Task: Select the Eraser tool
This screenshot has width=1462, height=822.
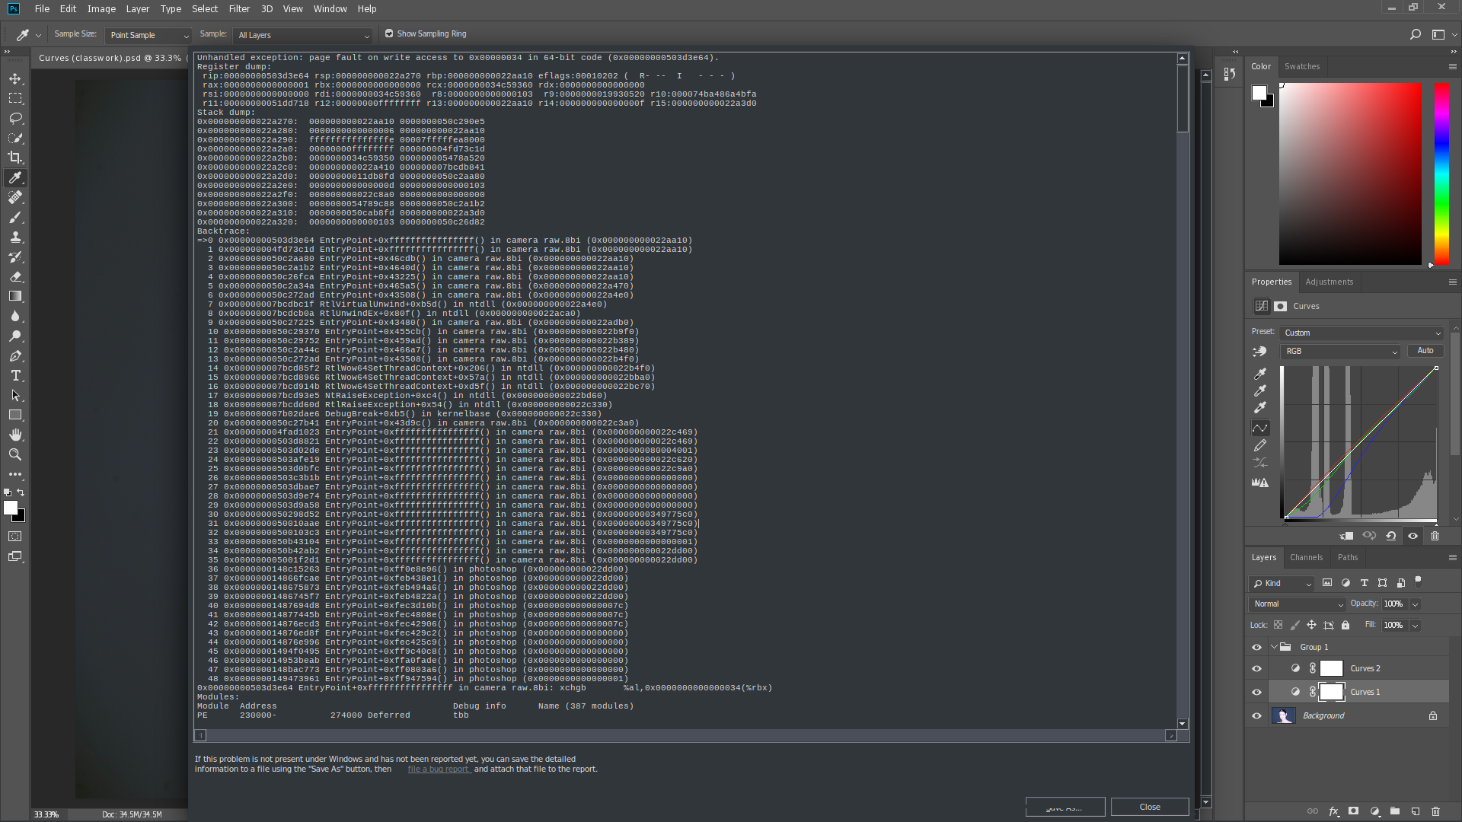Action: click(x=15, y=276)
